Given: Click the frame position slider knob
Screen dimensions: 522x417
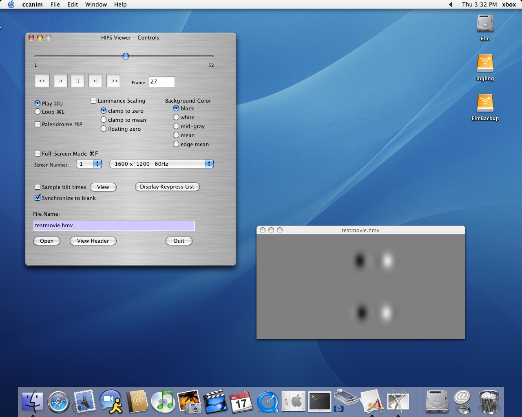Looking at the screenshot, I should pyautogui.click(x=126, y=56).
